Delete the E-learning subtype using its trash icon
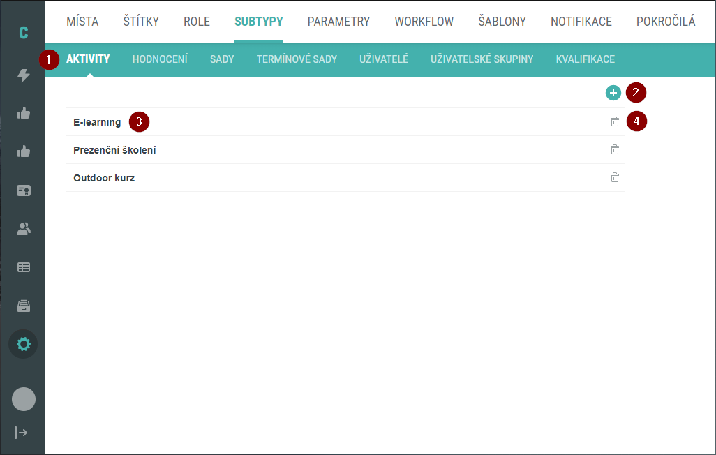The width and height of the screenshot is (716, 455). pyautogui.click(x=615, y=121)
